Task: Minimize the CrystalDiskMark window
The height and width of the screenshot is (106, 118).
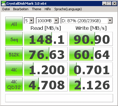Action: [x=105, y=4]
